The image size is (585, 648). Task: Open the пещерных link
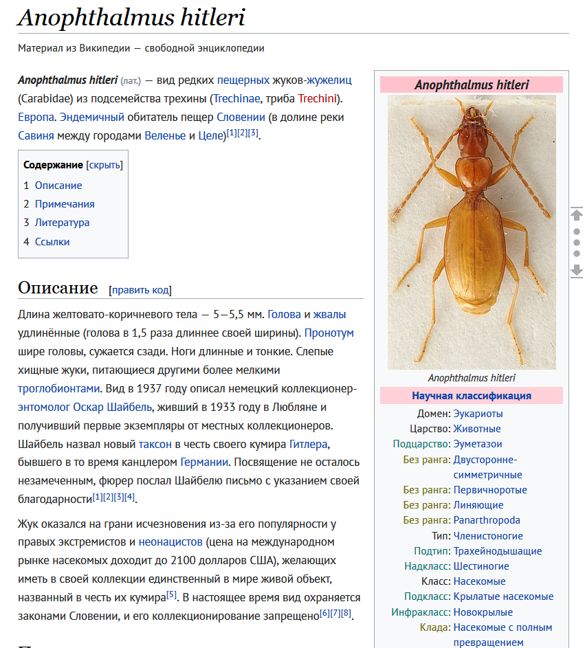(243, 80)
